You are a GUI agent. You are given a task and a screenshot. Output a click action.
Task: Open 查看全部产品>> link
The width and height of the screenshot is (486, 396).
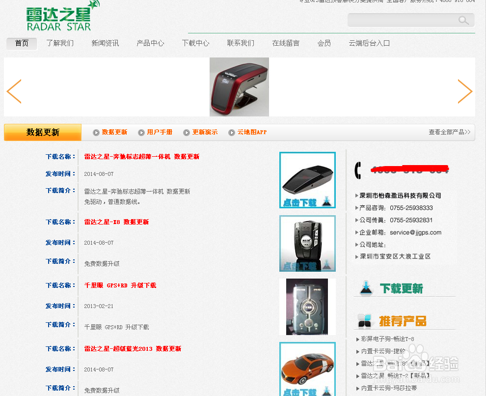point(449,132)
